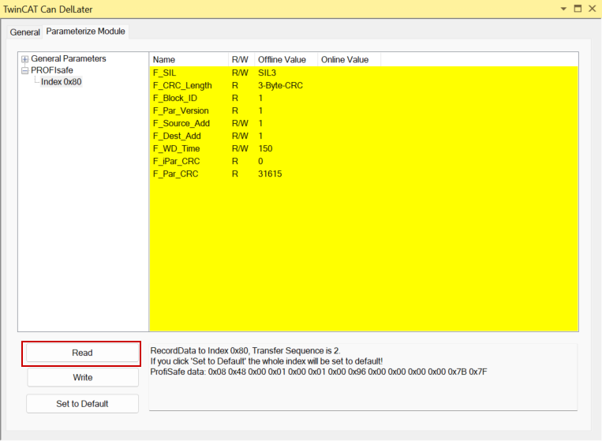
Task: Click the 150 watchdog time value
Action: [265, 149]
